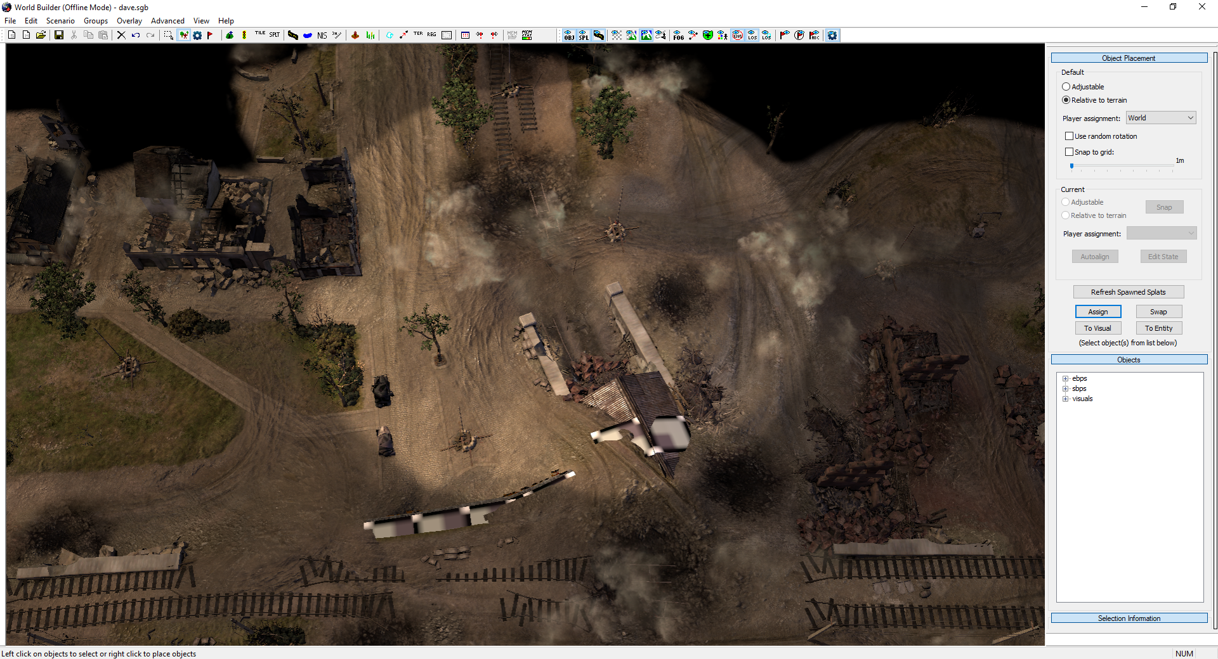This screenshot has height=659, width=1218.
Task: Create a new scenario file icon
Action: point(11,35)
